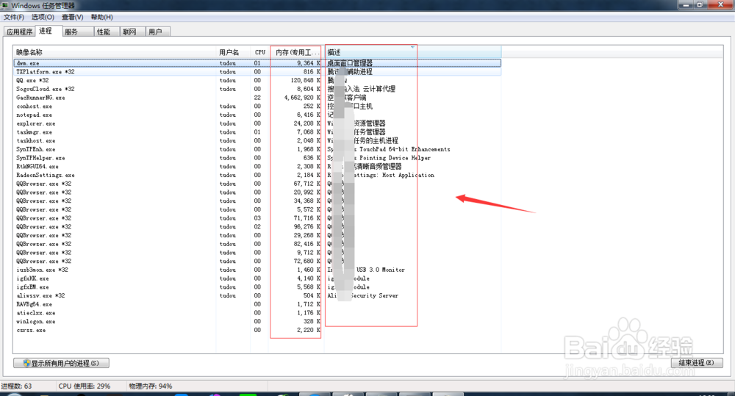Select the SynTPEnh.exe process
The width and height of the screenshot is (735, 396).
(x=257, y=149)
